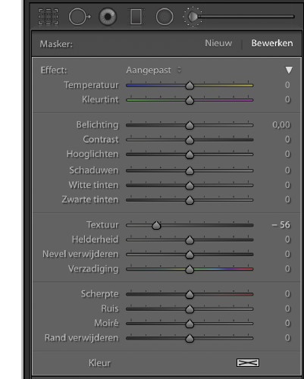304x379 pixels.
Task: Click the Textuur value field -56
Action: [x=281, y=225]
